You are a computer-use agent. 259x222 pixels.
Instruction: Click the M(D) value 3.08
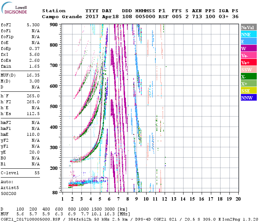pos(34,81)
